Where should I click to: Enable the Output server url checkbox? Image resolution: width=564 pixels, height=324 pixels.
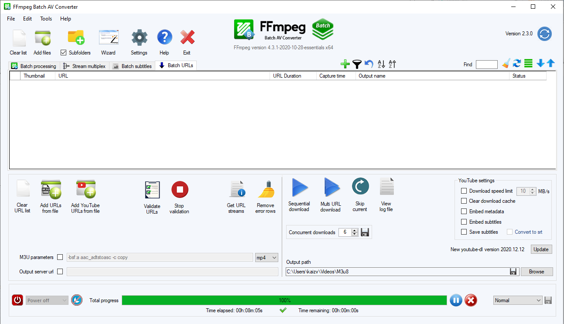click(x=60, y=272)
